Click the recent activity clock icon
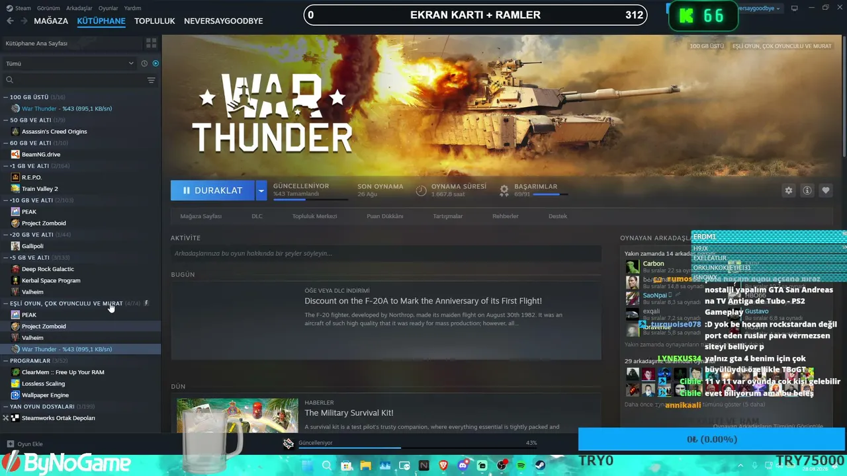847x476 pixels. pos(144,63)
